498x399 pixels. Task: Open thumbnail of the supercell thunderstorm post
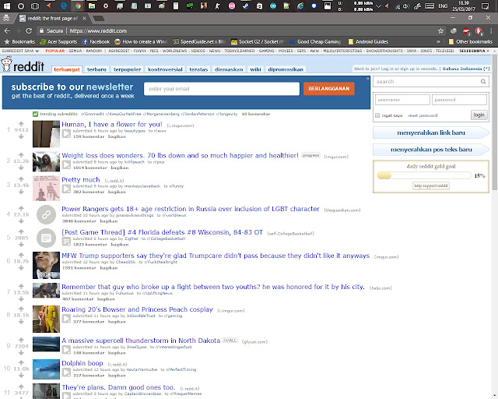pos(46,344)
